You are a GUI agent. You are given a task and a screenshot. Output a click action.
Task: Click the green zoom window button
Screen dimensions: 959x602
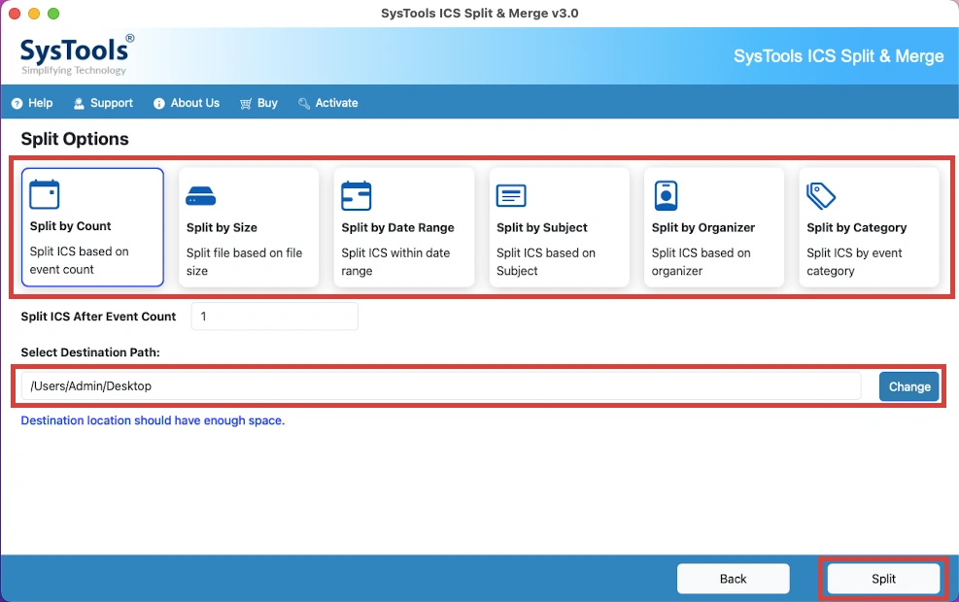tap(53, 14)
